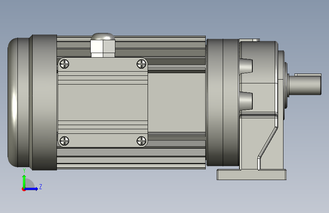Select the terminal box cover center face
This screenshot has height=213, width=329.
102,102
